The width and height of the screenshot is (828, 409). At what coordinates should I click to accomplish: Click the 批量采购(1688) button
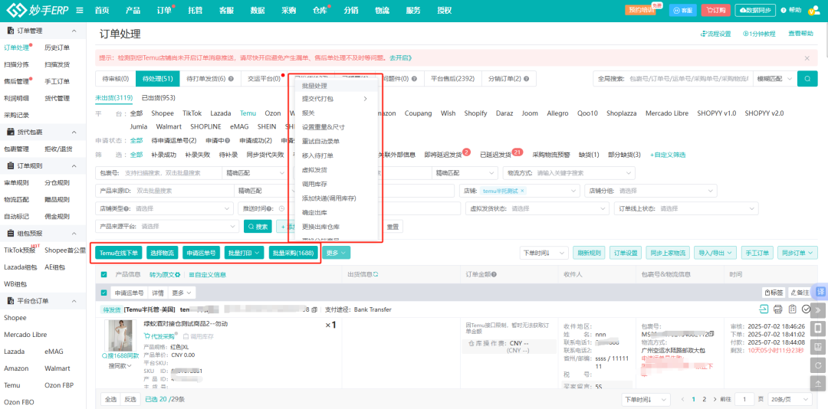coord(294,253)
